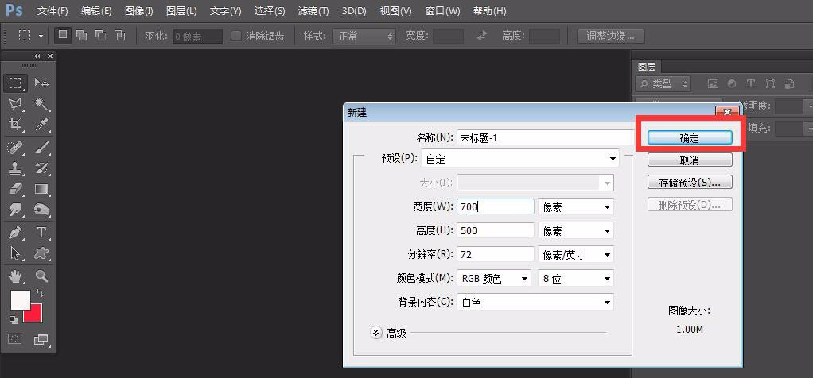Open the 文件(F) menu

(x=53, y=11)
